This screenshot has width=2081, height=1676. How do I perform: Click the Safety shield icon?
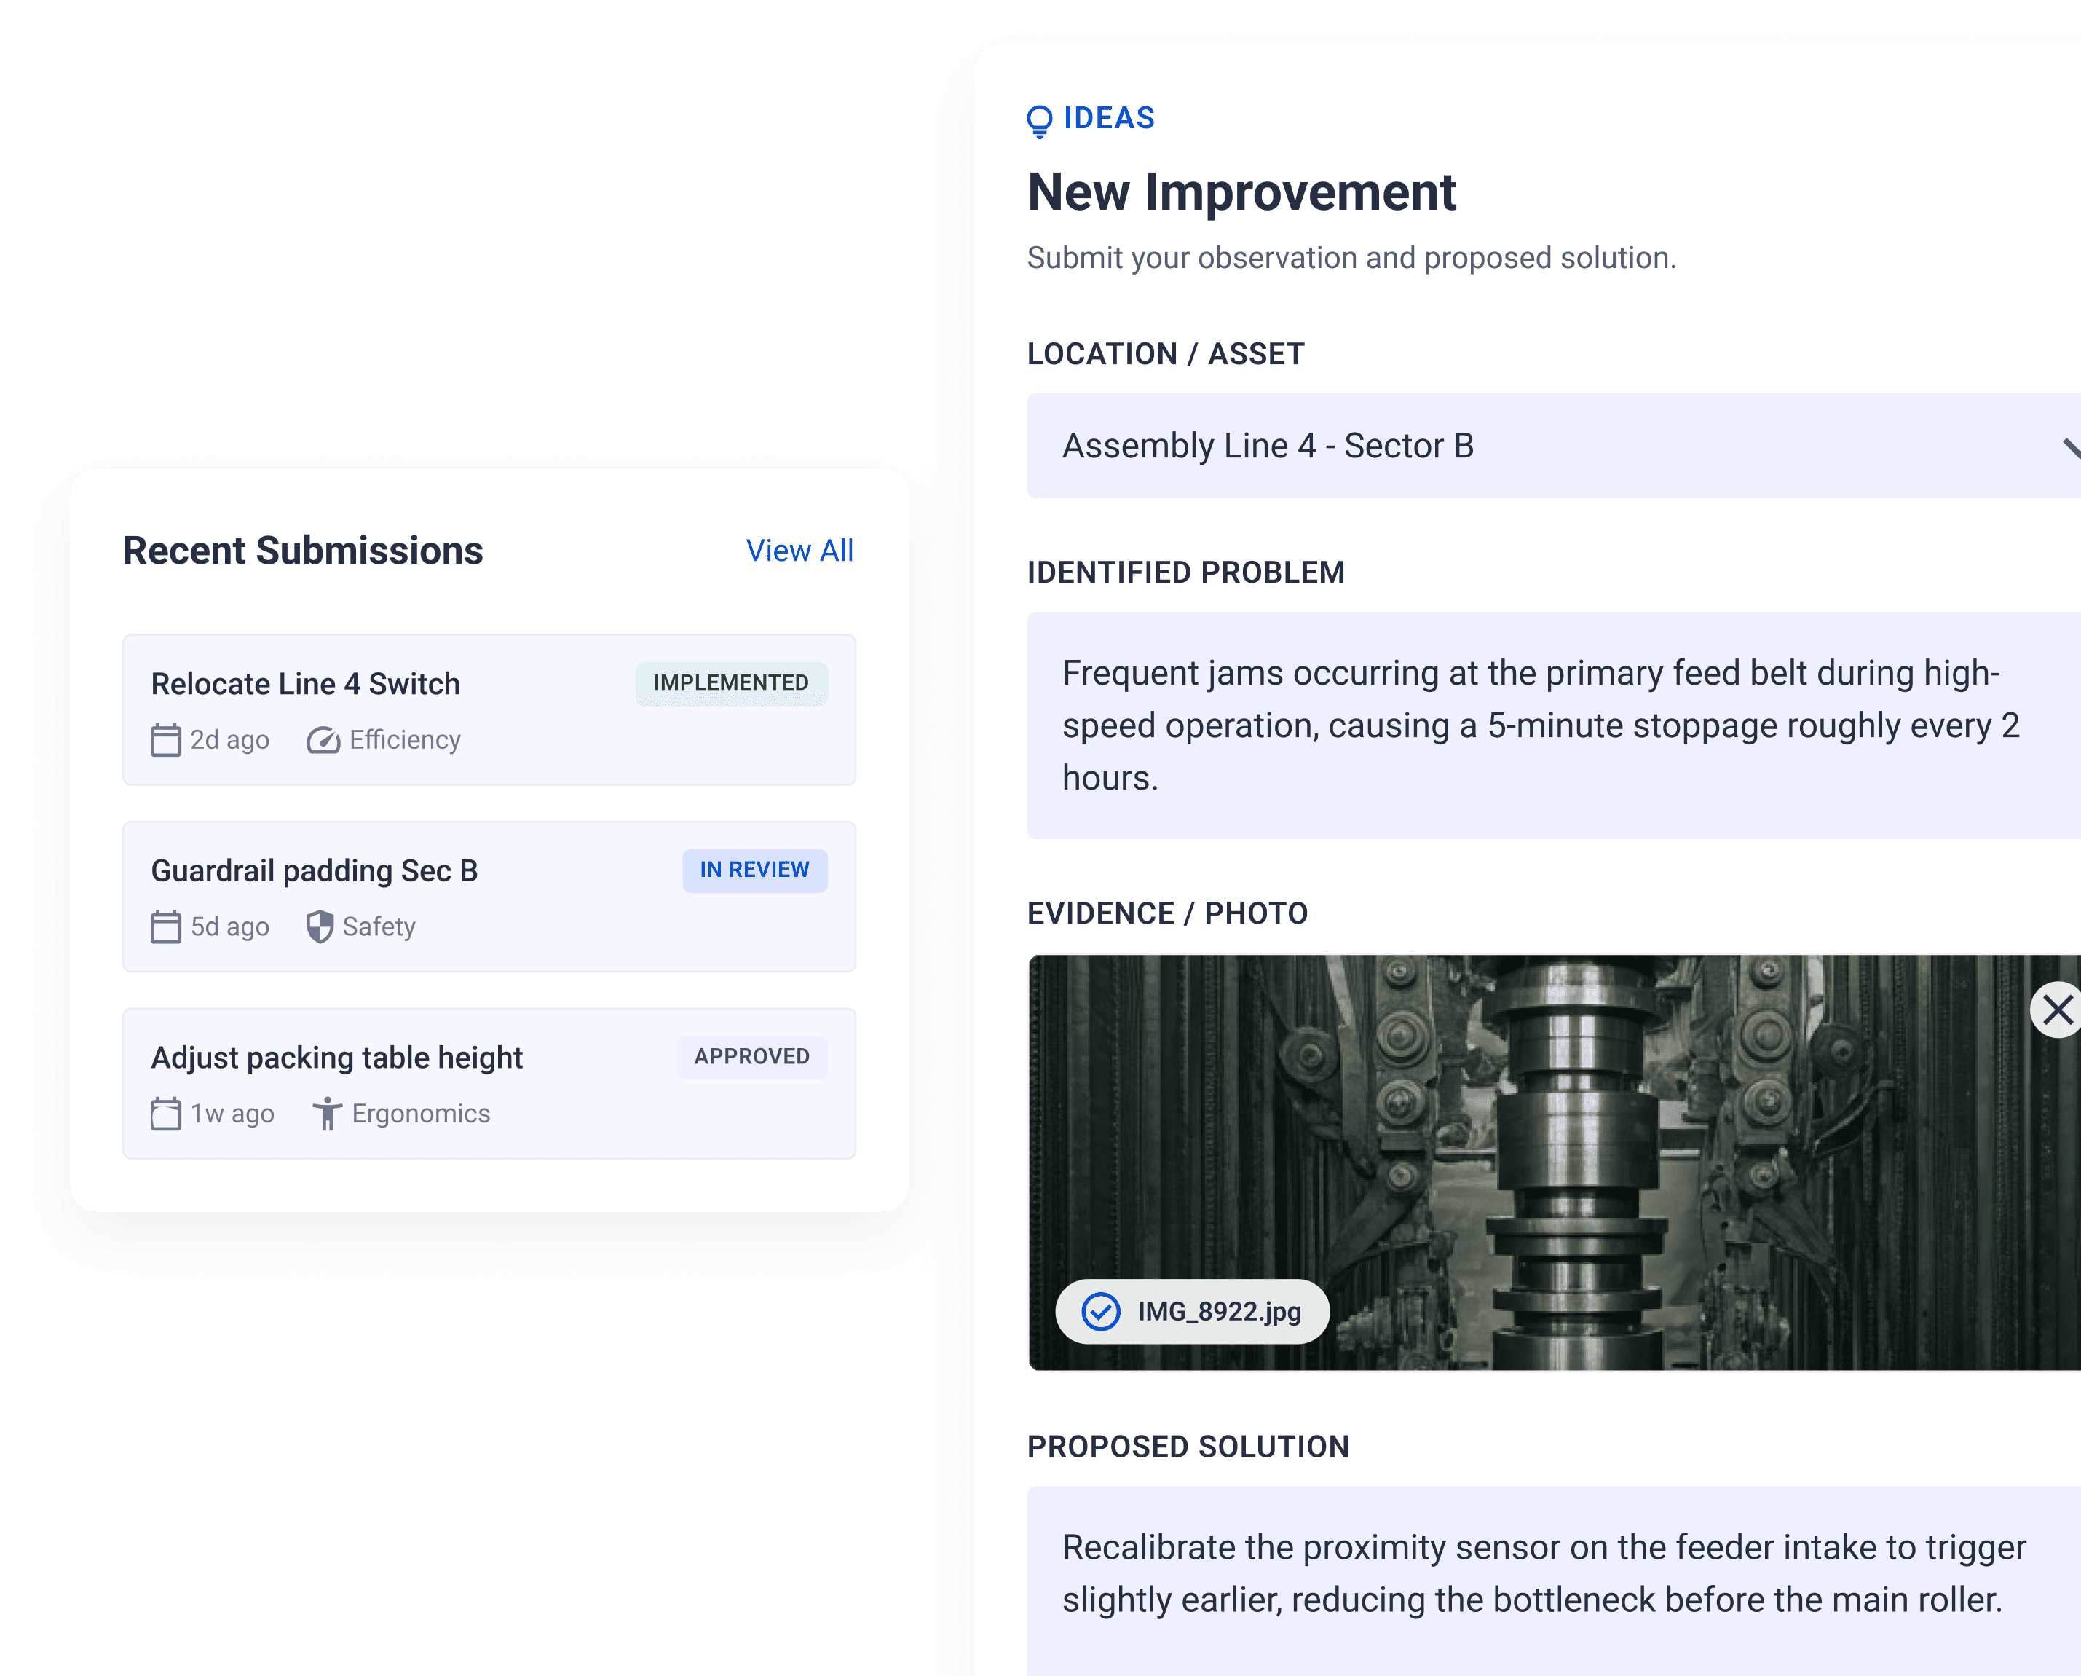click(320, 926)
